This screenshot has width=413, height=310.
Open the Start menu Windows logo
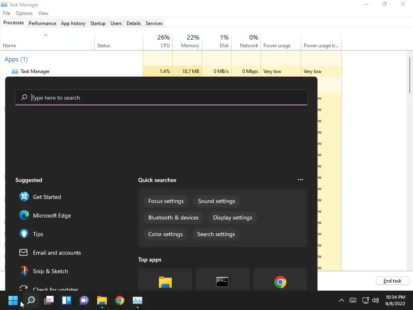13,300
